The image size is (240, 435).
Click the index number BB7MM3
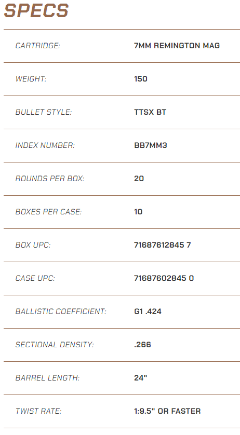coord(150,145)
